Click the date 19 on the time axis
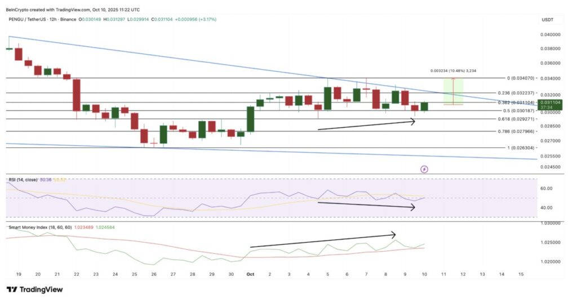The width and height of the screenshot is (577, 305). pos(19,273)
